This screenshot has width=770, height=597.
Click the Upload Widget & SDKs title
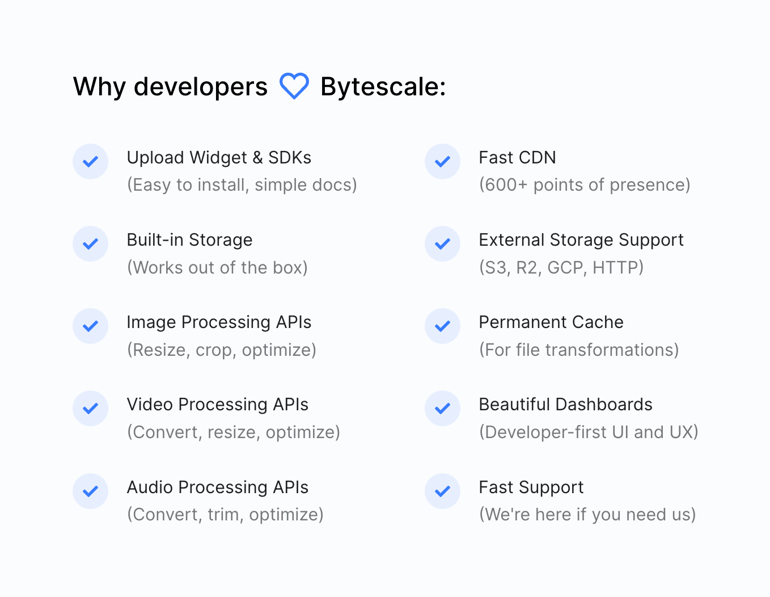(x=219, y=158)
